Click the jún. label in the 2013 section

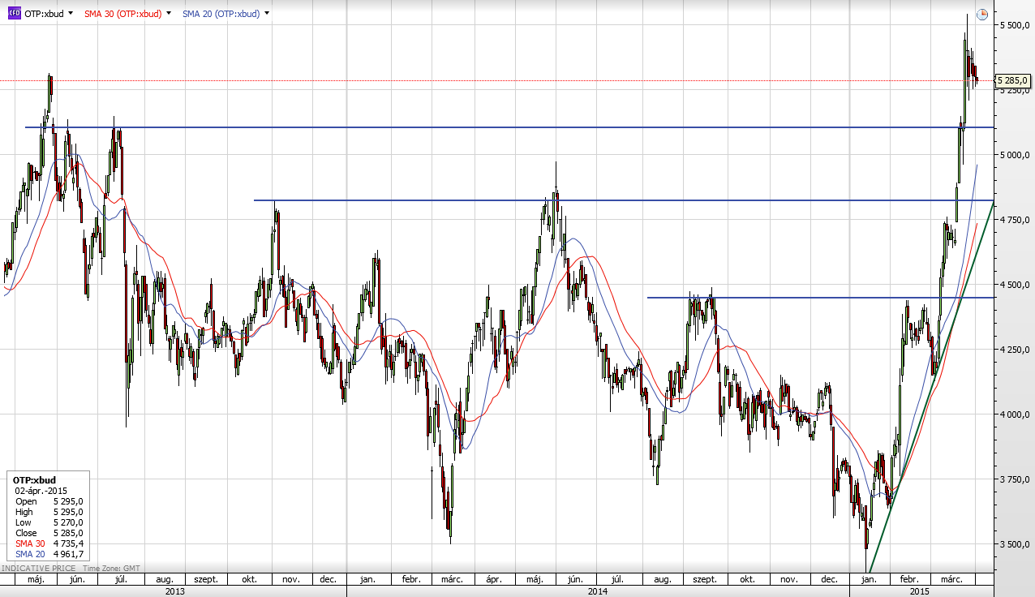(x=77, y=580)
